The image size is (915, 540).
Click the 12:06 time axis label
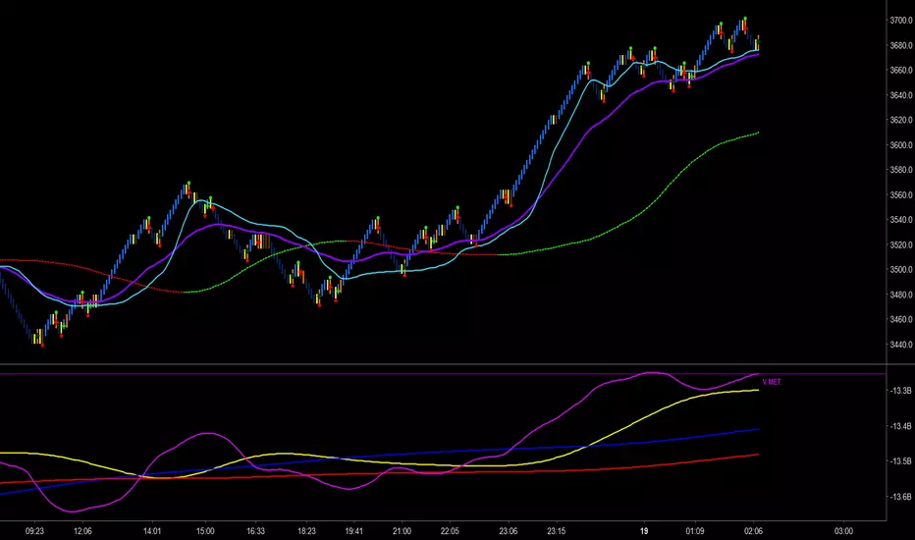pyautogui.click(x=82, y=531)
